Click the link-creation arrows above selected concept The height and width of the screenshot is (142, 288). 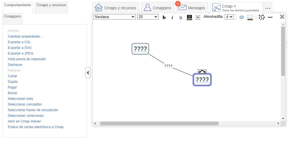(x=202, y=72)
